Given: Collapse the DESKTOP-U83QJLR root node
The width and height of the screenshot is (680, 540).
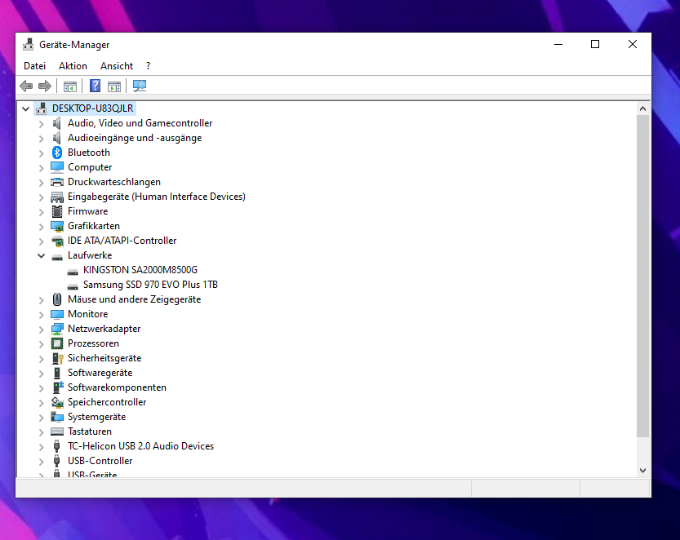Looking at the screenshot, I should tap(25, 108).
